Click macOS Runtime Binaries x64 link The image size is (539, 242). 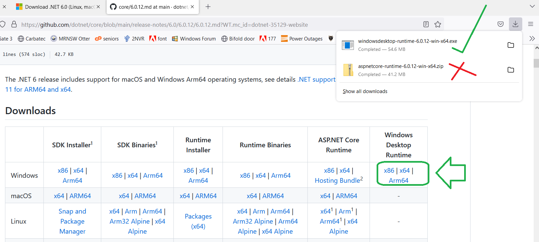[252, 196]
